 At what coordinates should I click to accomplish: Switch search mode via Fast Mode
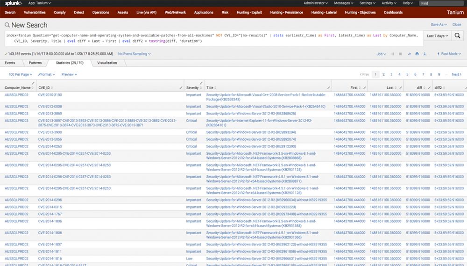pos(449,54)
